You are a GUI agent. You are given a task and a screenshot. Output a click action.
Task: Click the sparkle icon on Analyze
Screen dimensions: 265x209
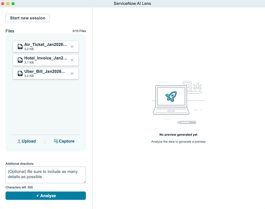coord(38,196)
